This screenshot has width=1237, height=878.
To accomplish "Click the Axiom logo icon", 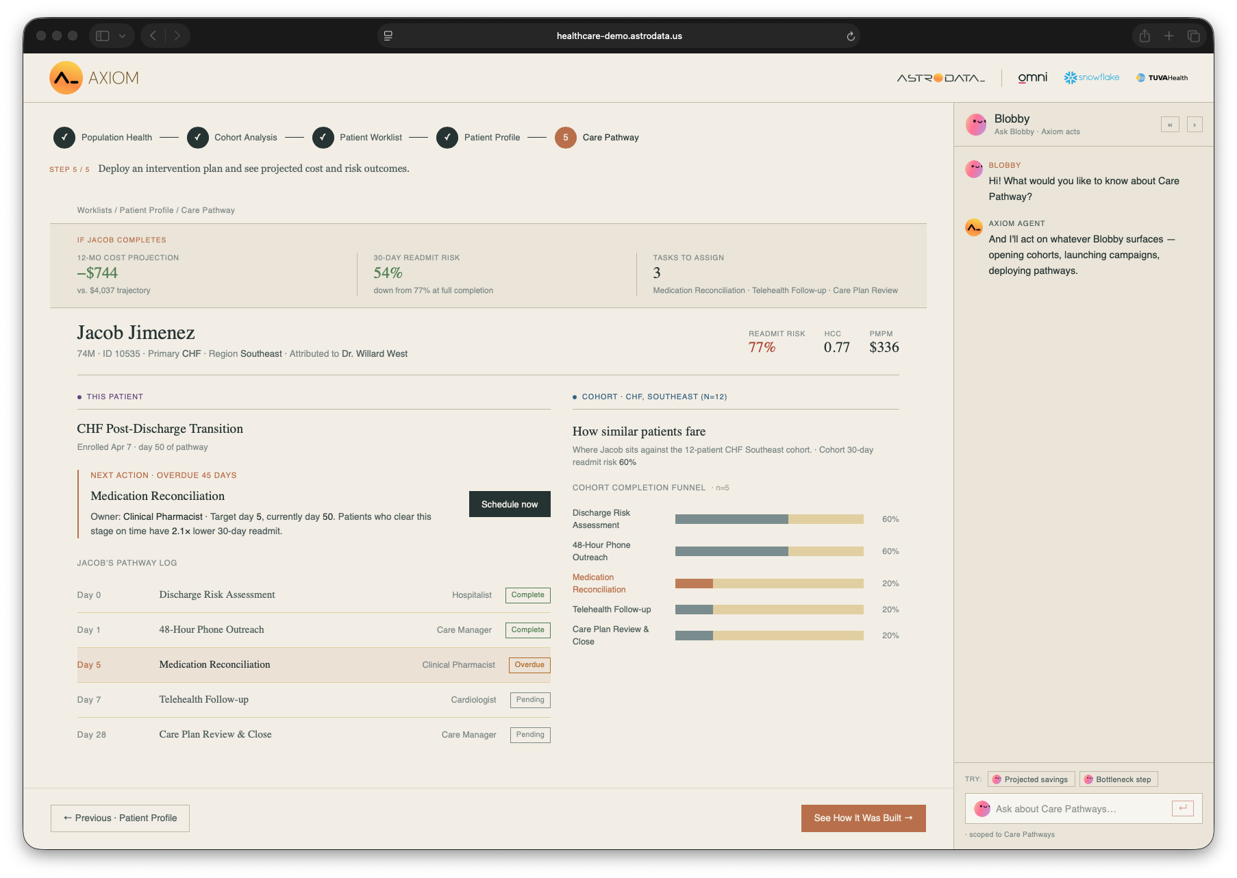I will click(66, 78).
